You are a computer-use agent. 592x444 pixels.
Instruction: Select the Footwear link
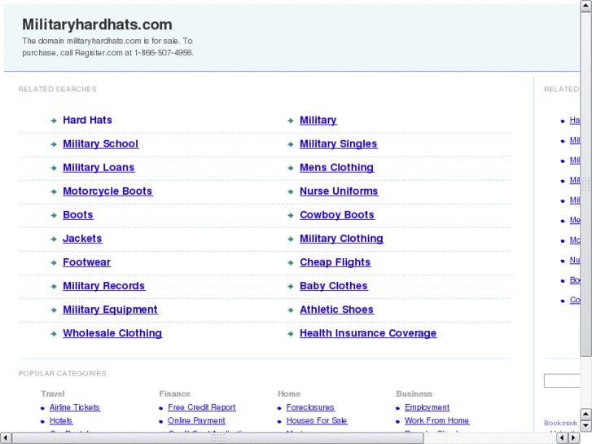click(86, 262)
